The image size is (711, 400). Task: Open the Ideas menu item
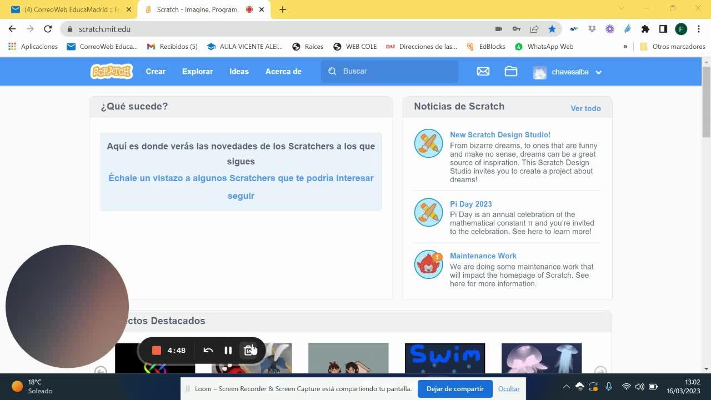(x=239, y=71)
